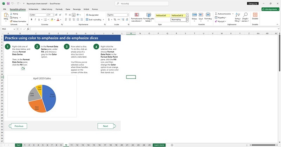
Task: Click the Next navigation button
Action: point(106,126)
